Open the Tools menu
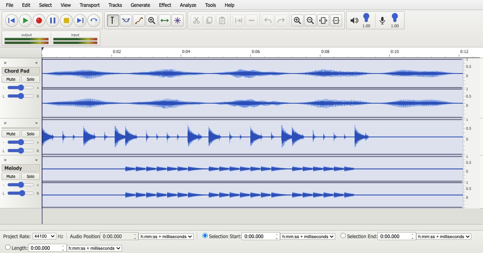Viewport: 483px width, 253px height. tap(211, 5)
